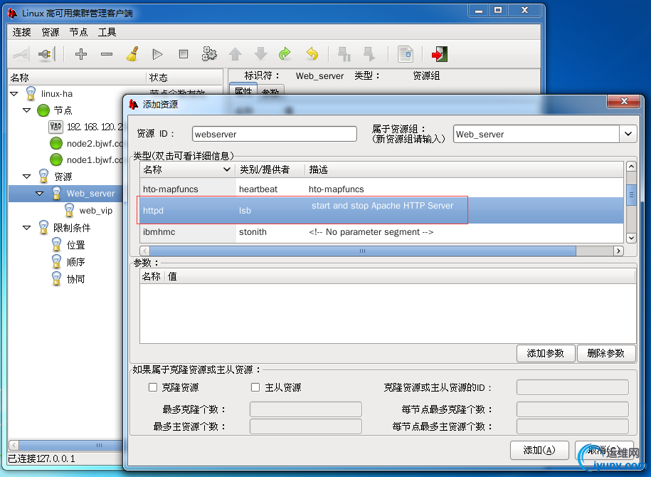This screenshot has width=651, height=477.
Task: Click the 类别/提供者 column header
Action: [270, 169]
